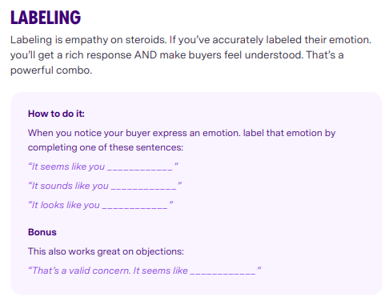Click the LABELING heading

tap(46, 18)
